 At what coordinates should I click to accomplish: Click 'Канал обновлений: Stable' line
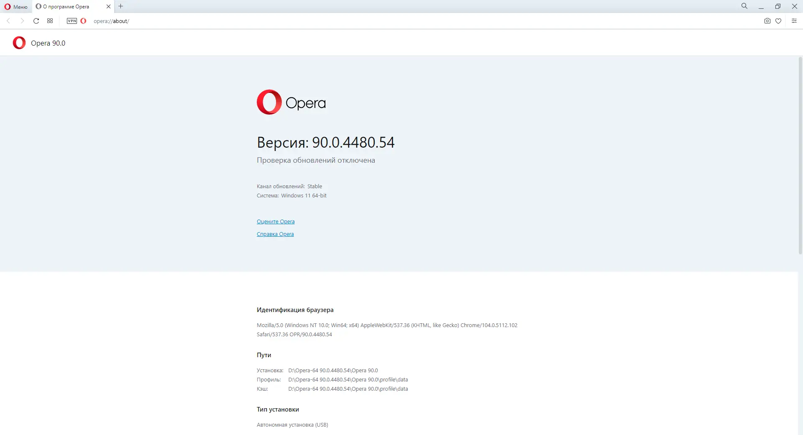pos(289,187)
